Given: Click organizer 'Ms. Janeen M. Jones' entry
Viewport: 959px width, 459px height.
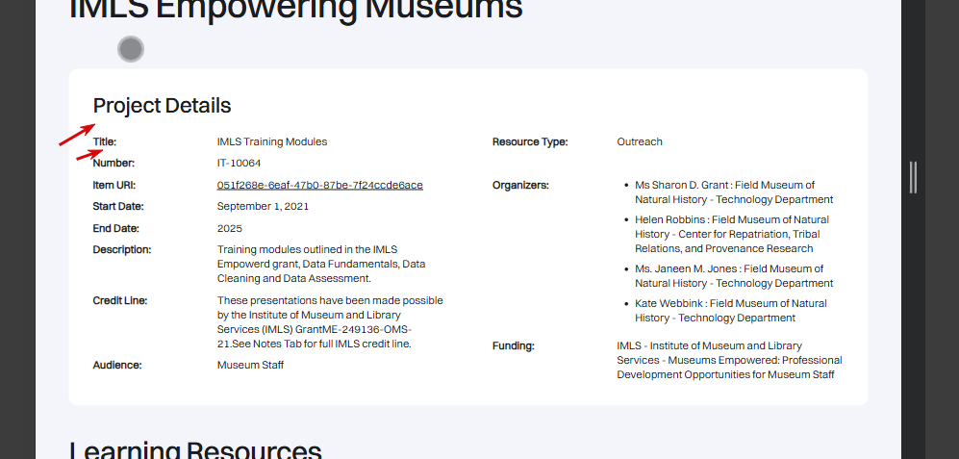Looking at the screenshot, I should [x=734, y=276].
